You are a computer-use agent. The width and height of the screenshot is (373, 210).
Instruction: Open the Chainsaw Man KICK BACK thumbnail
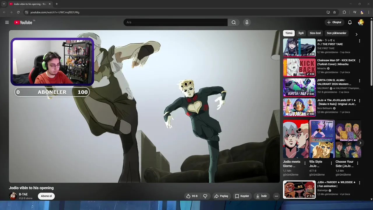[299, 67]
